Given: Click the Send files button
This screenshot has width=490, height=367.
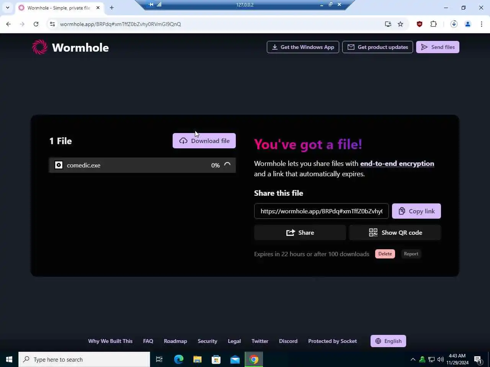Looking at the screenshot, I should (x=438, y=47).
